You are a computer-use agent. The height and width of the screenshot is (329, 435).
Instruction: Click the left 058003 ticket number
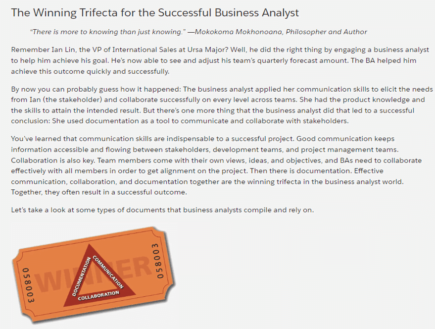tap(28, 285)
